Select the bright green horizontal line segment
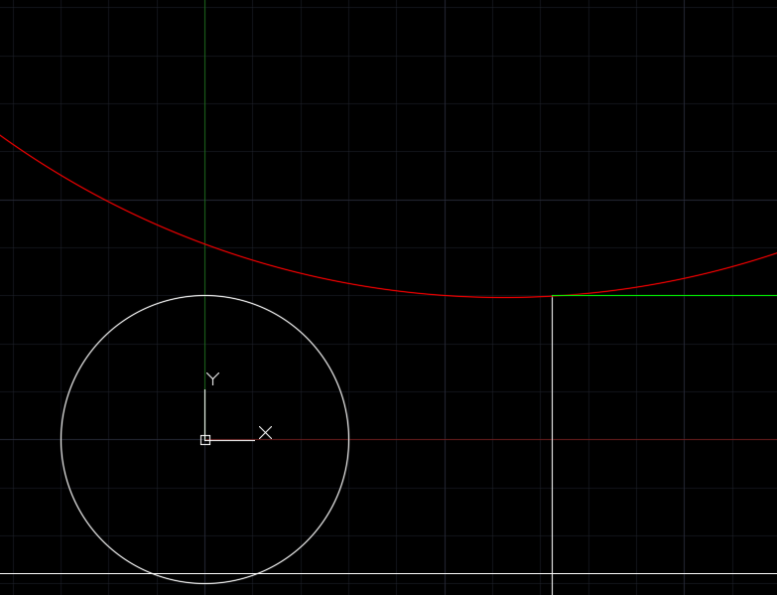The width and height of the screenshot is (777, 595). pos(664,296)
